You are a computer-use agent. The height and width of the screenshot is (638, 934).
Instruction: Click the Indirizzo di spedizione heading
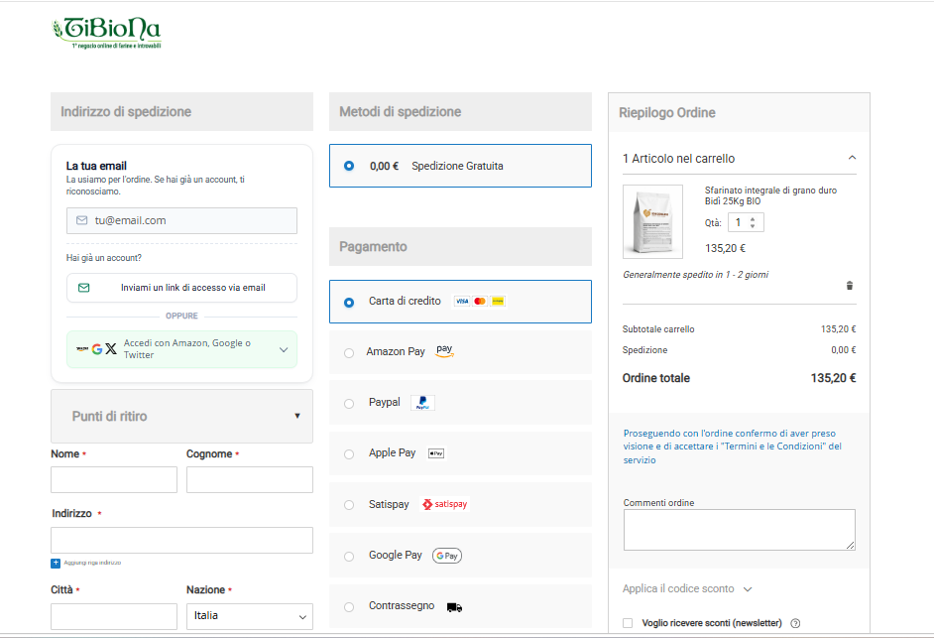[x=126, y=111]
